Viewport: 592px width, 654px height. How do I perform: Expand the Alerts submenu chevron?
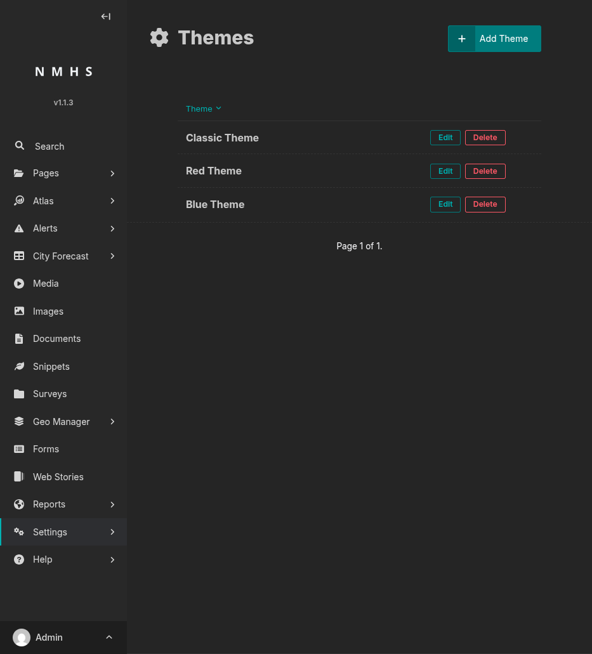pos(112,228)
